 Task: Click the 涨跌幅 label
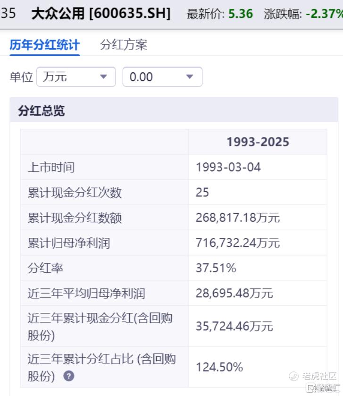click(x=283, y=14)
